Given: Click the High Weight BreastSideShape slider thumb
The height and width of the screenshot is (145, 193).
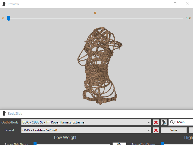Looking at the screenshot, I should pyautogui.click(x=162, y=144).
